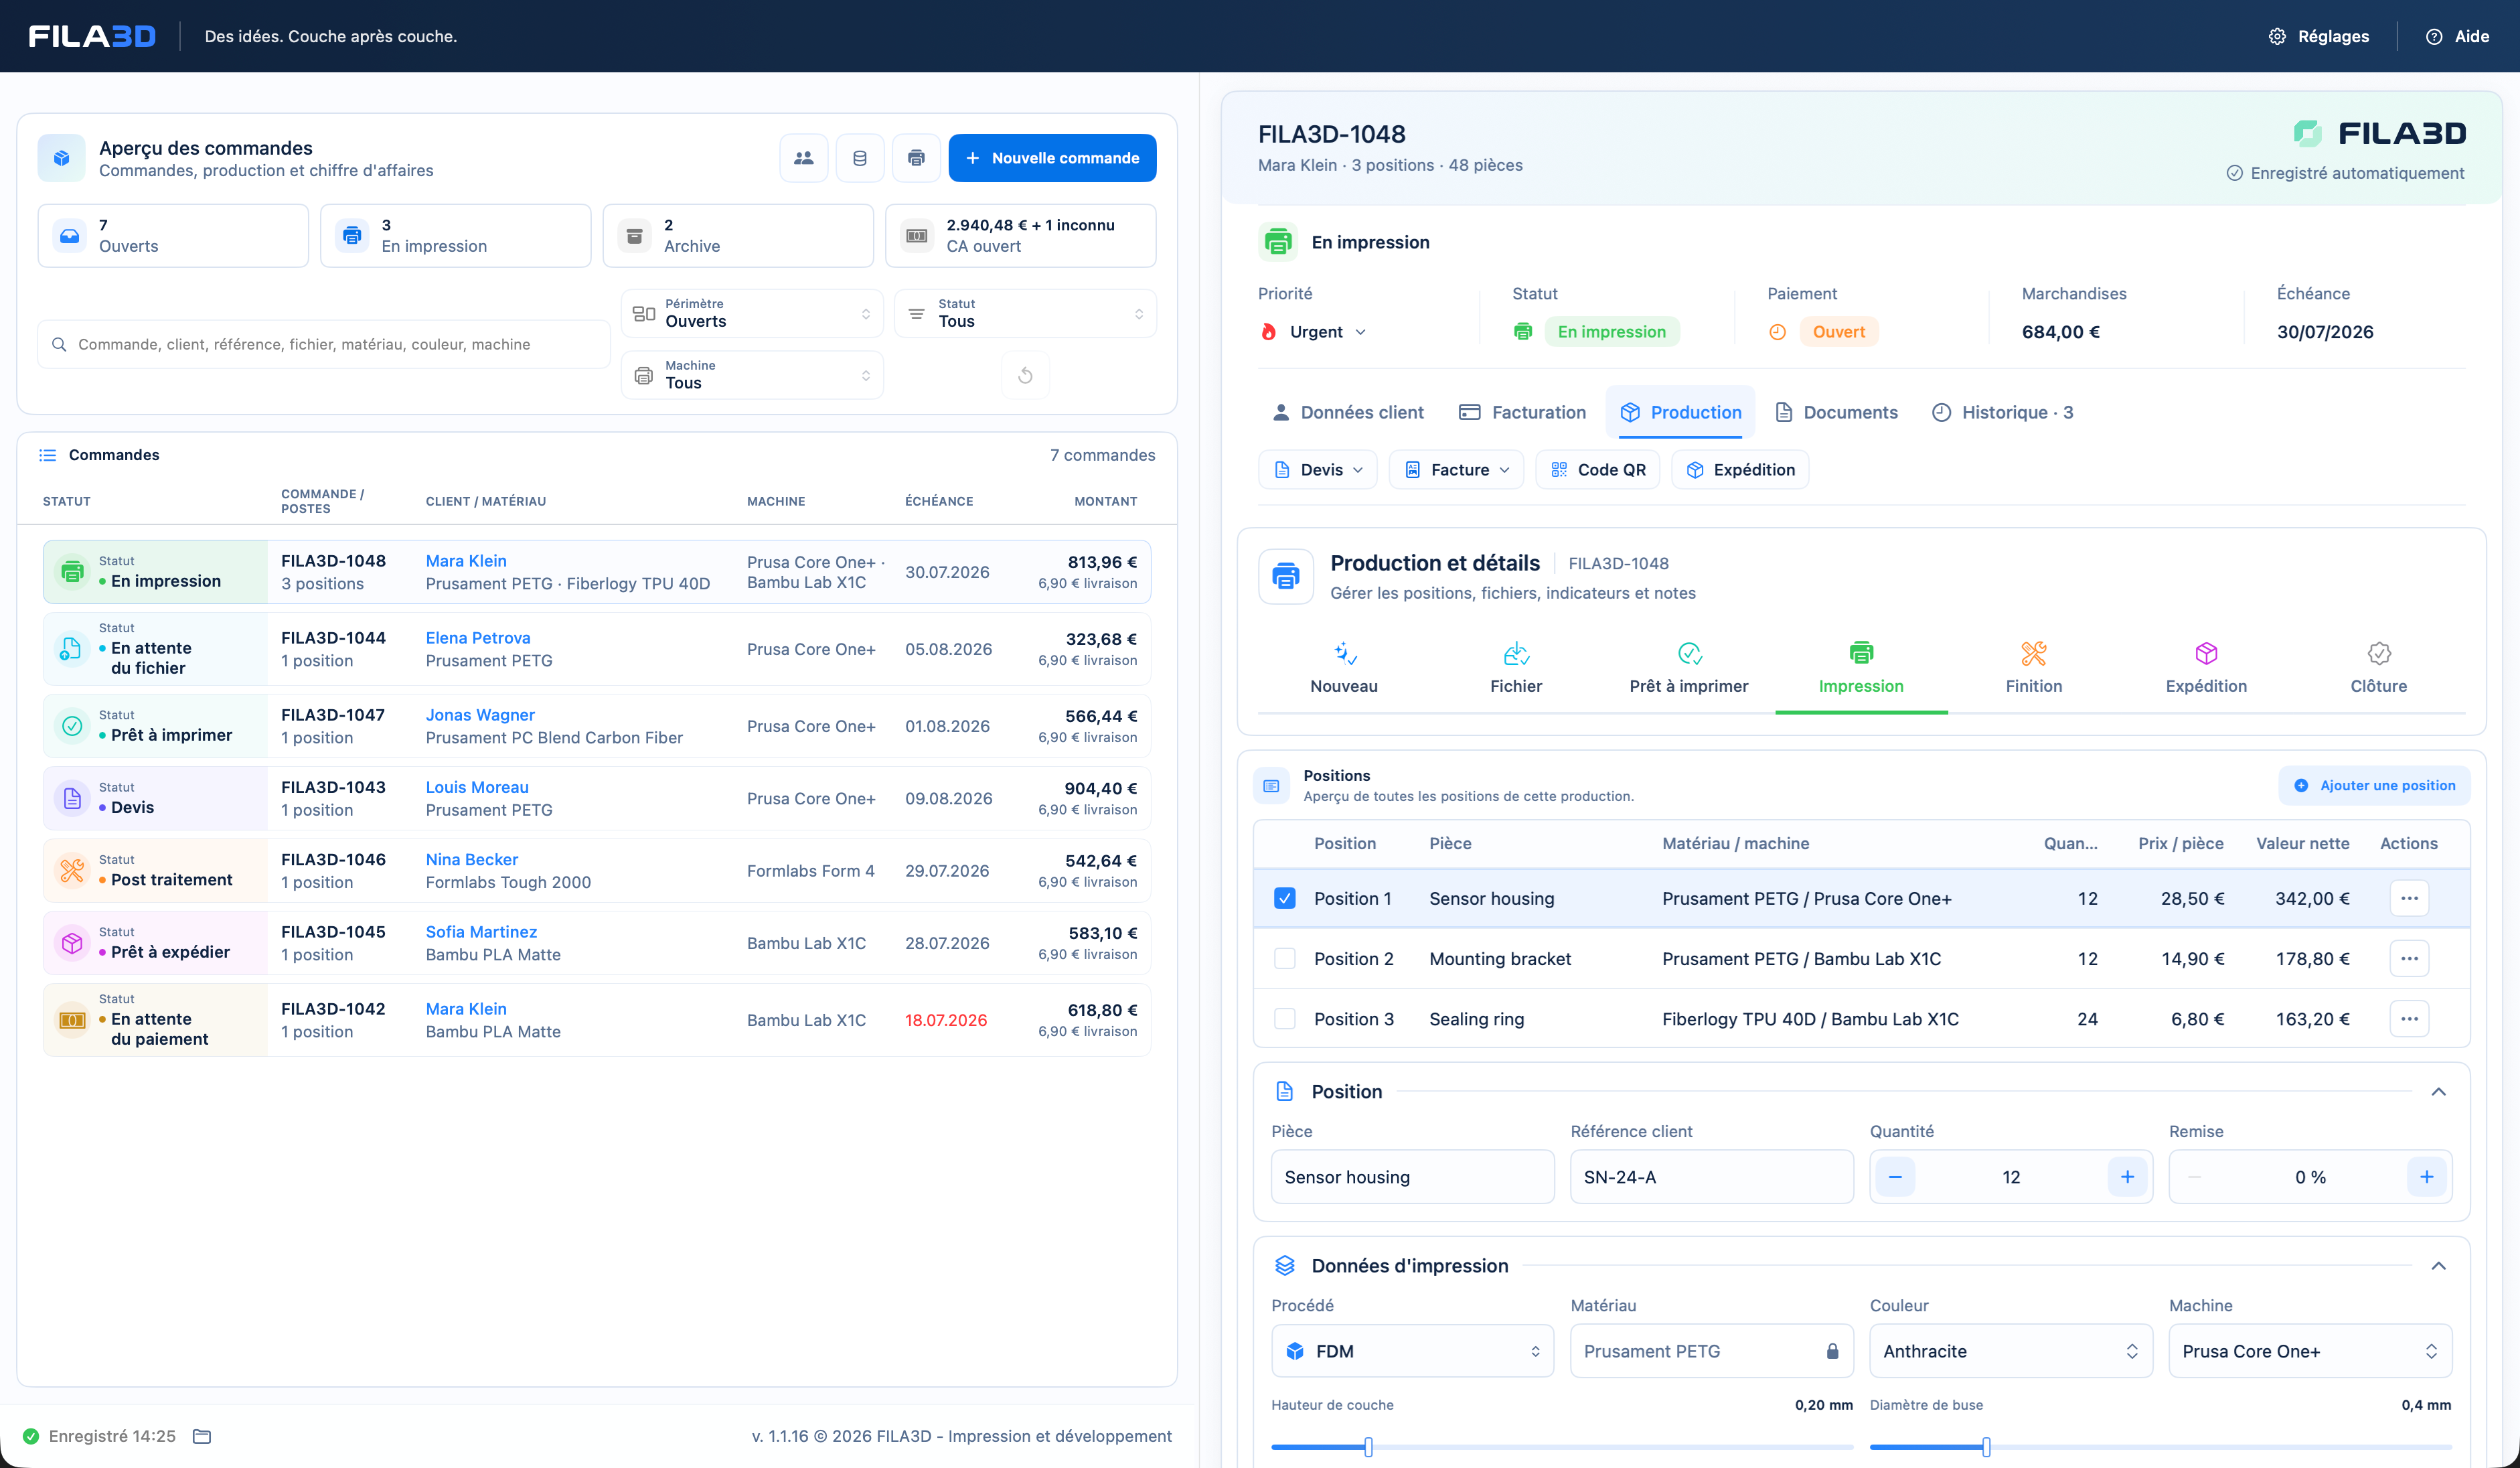Screen dimensions: 2520x1468
Task: Adjust the Diamètre de buse slider handle
Action: 1986,1446
